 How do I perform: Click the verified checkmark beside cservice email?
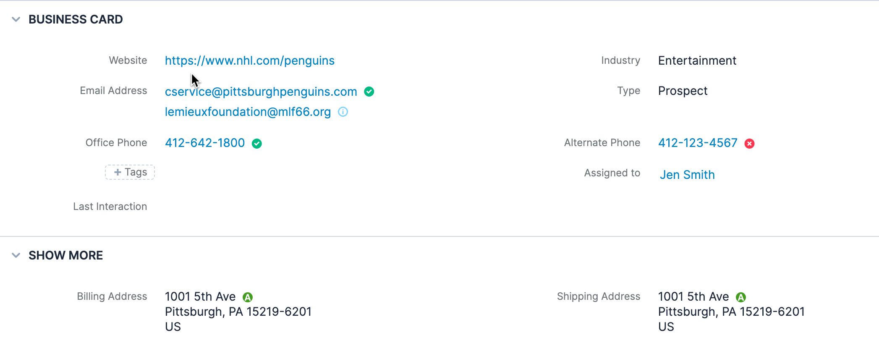click(369, 92)
